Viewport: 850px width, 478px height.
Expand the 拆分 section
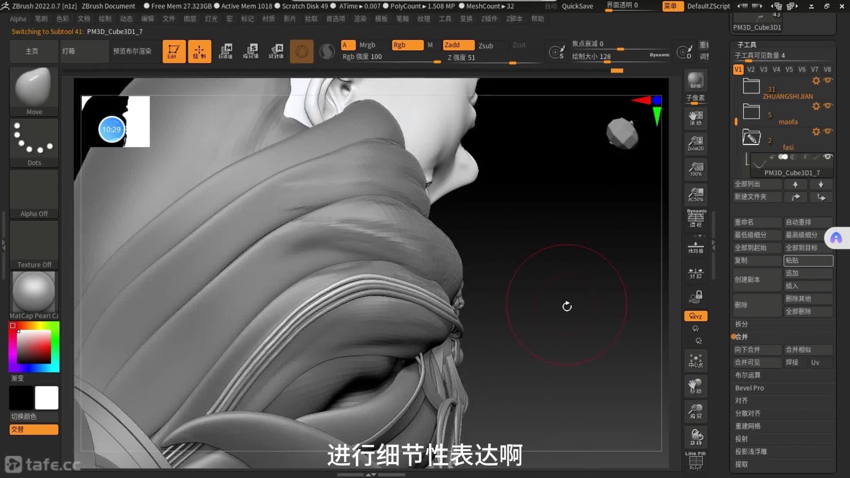click(742, 324)
